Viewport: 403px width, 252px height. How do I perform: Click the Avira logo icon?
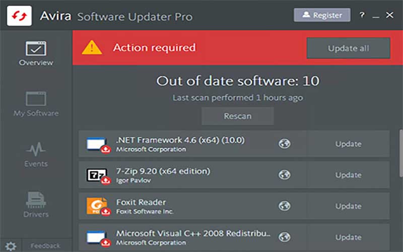(19, 15)
